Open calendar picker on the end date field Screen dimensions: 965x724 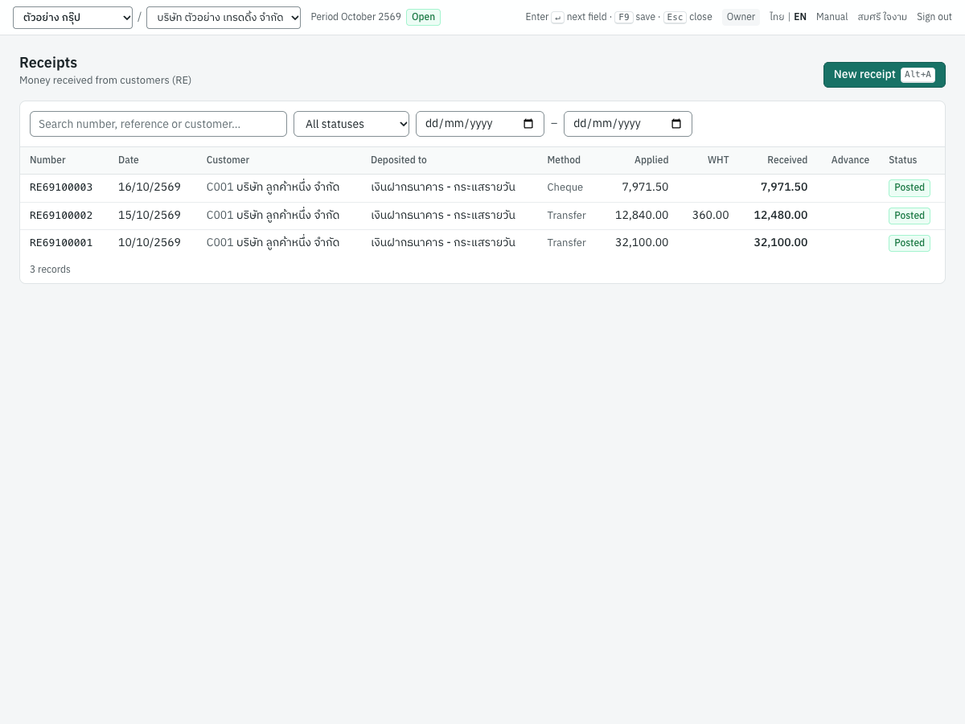tap(676, 124)
